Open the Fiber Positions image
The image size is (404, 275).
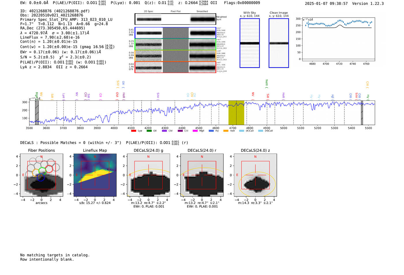42,175
